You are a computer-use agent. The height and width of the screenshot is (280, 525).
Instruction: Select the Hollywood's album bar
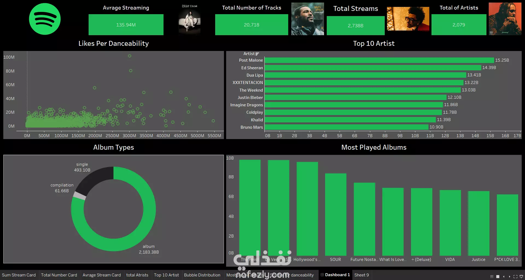307,209
